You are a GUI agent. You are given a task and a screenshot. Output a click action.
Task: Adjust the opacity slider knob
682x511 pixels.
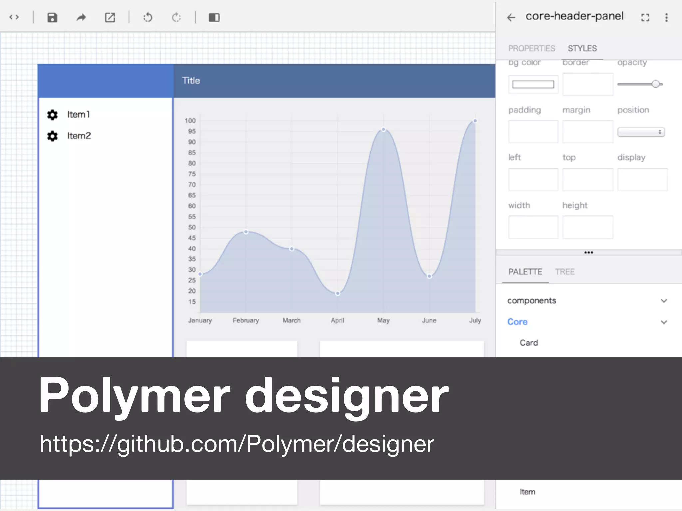(656, 84)
